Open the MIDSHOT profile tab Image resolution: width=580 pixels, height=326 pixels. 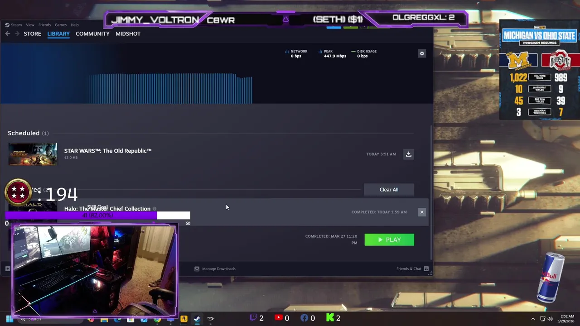tap(128, 34)
